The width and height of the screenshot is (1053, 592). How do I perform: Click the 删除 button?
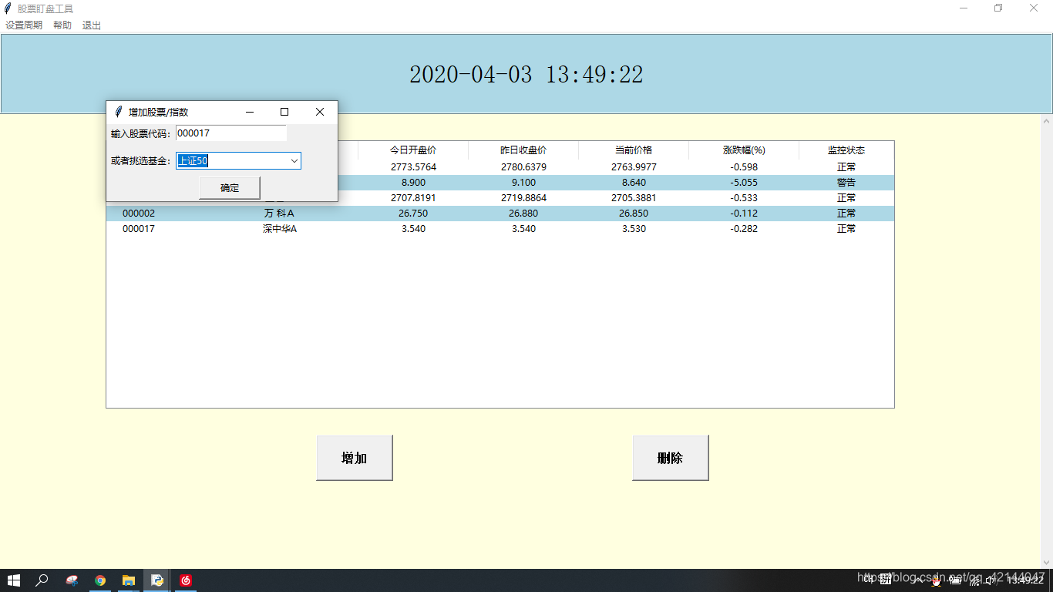pyautogui.click(x=671, y=458)
